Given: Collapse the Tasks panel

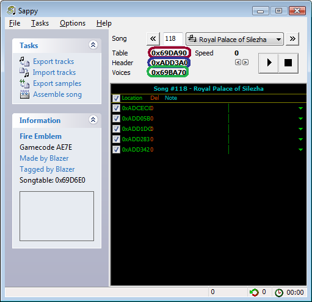Looking at the screenshot, I should pyautogui.click(x=93, y=45).
